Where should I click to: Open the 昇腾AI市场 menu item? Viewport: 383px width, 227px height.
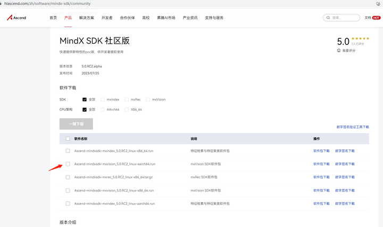point(166,18)
